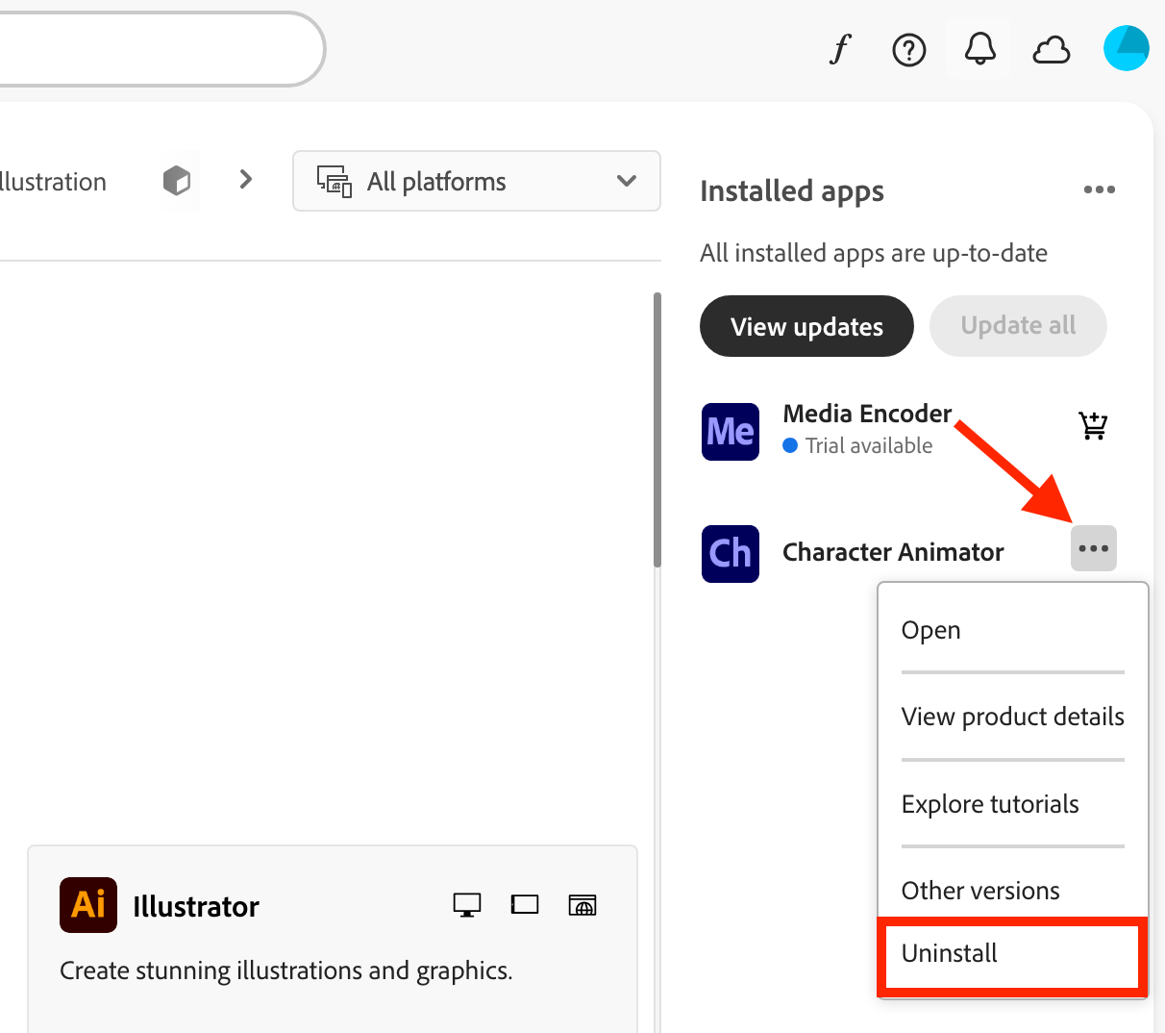
Task: Open the notifications bell icon
Action: pyautogui.click(x=979, y=50)
